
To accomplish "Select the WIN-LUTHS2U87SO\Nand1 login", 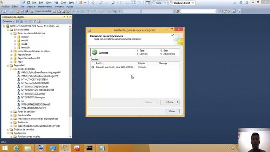I will [x=35, y=104].
